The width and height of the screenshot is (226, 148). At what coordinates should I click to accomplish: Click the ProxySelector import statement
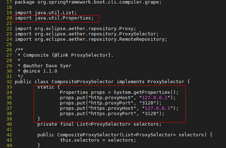pyautogui.click(x=87, y=34)
